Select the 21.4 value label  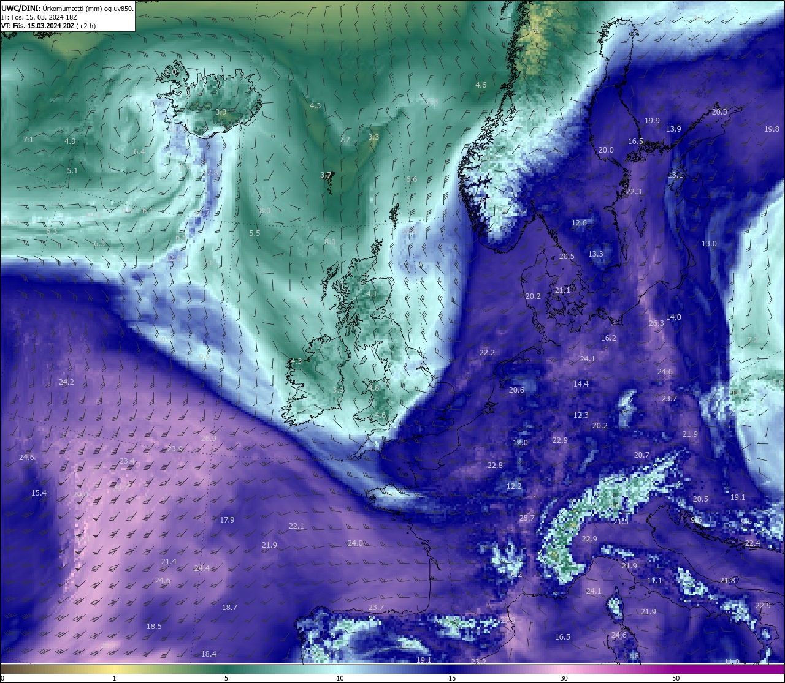(169, 561)
